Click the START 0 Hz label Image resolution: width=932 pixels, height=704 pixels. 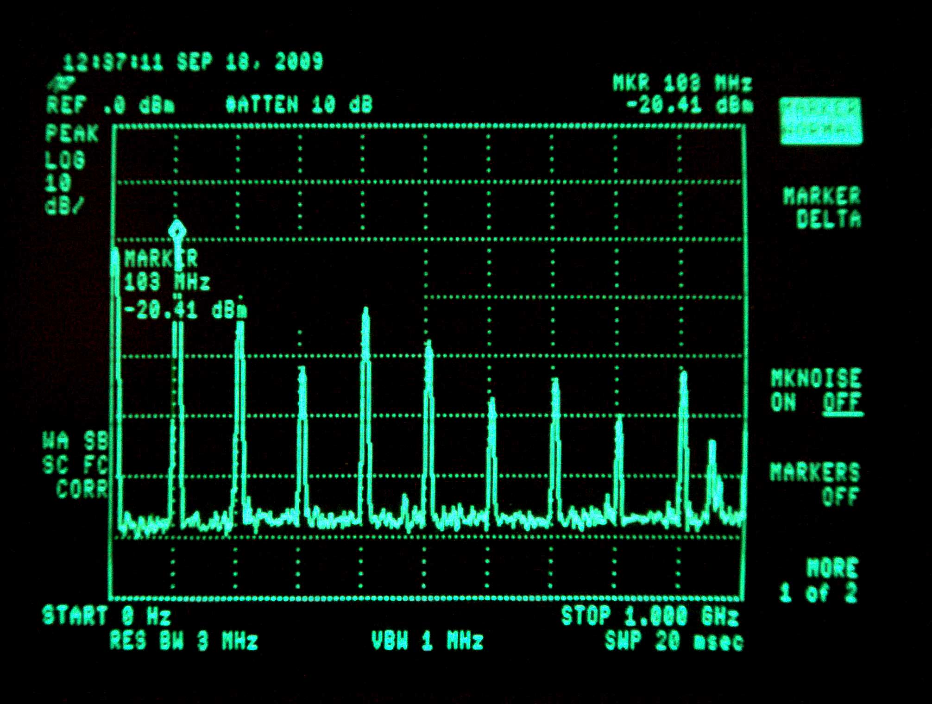pyautogui.click(x=107, y=616)
